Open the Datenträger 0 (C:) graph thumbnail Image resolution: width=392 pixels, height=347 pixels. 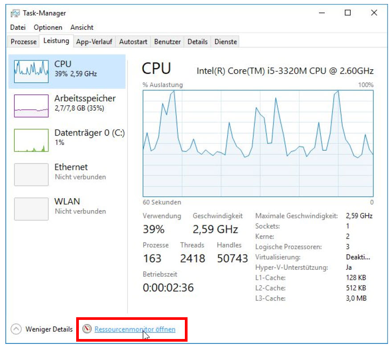pos(31,140)
